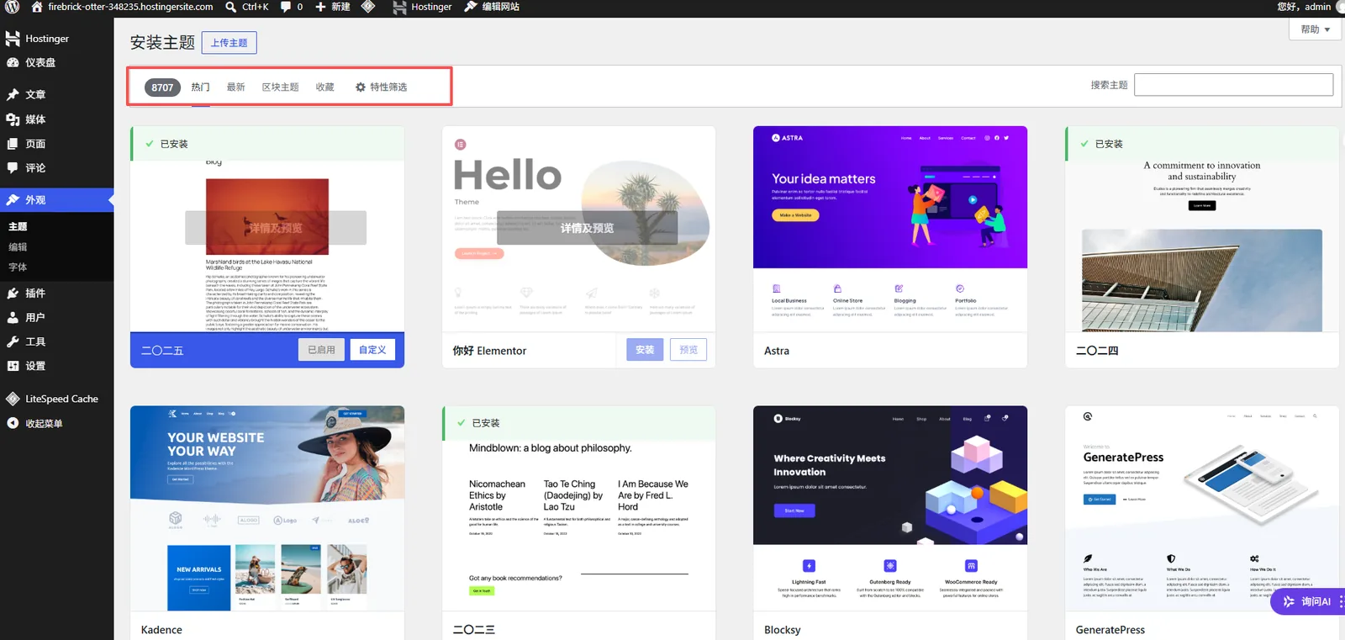Select the 外观 appearance menu
The height and width of the screenshot is (640, 1345).
point(56,200)
